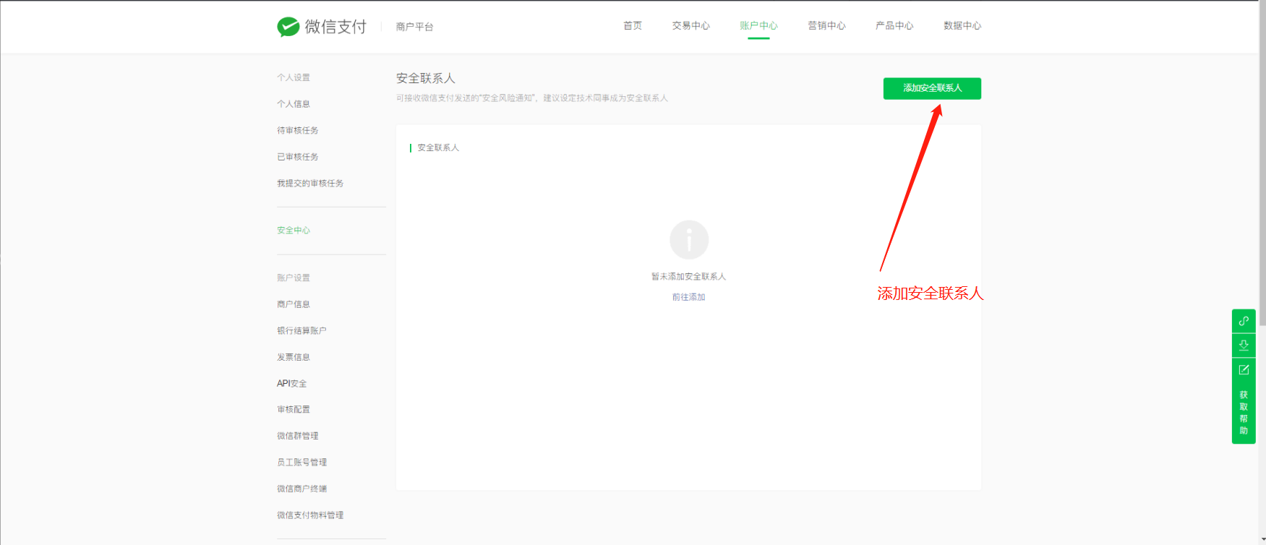
Task: Go to 首页 in top navigation
Action: click(632, 26)
